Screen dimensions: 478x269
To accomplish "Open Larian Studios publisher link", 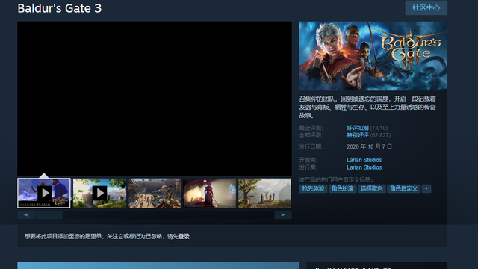I will tap(364, 167).
